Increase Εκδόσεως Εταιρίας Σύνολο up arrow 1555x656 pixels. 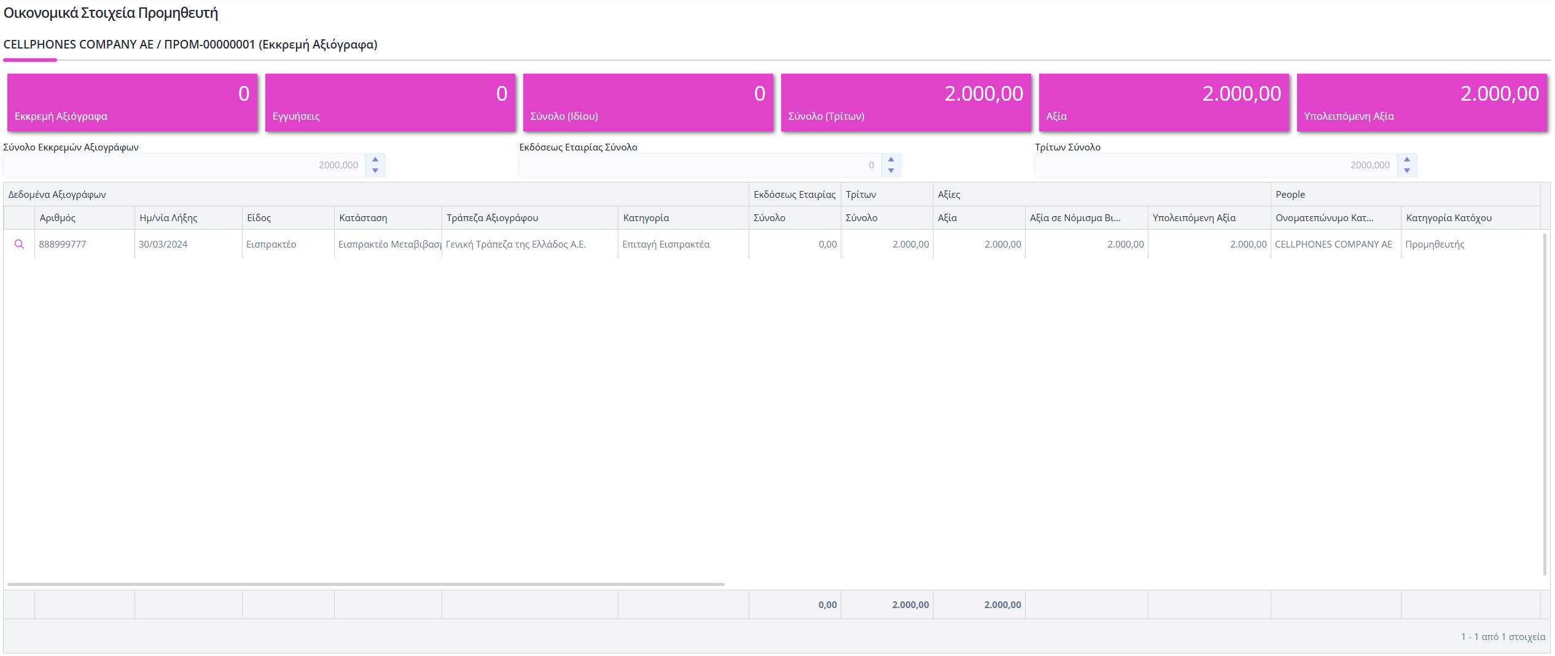(x=891, y=160)
